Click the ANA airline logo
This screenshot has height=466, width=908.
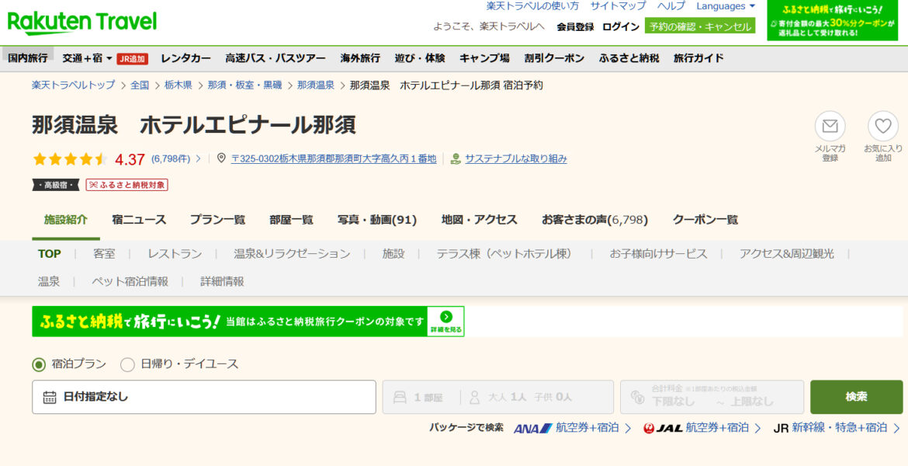point(532,428)
